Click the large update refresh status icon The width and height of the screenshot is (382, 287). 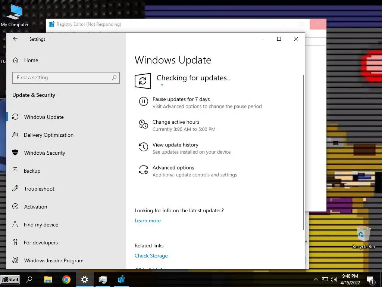click(x=143, y=81)
